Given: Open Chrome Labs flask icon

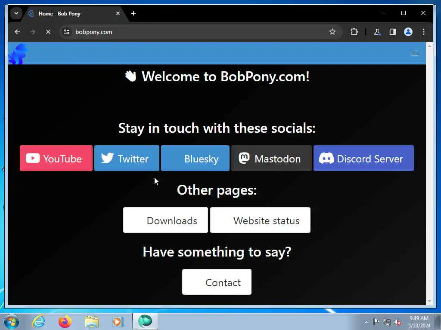Looking at the screenshot, I should click(x=377, y=32).
